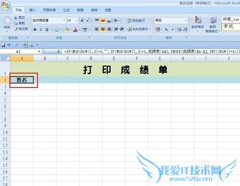Click Merge and Center (合并后居中)
This screenshot has width=240, height=186.
pos(138,29)
